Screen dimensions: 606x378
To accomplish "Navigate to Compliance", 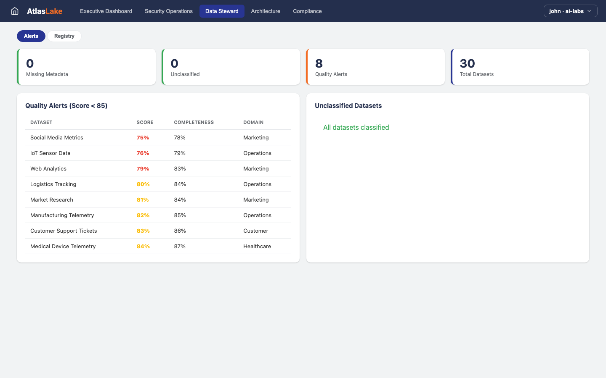I will point(307,11).
